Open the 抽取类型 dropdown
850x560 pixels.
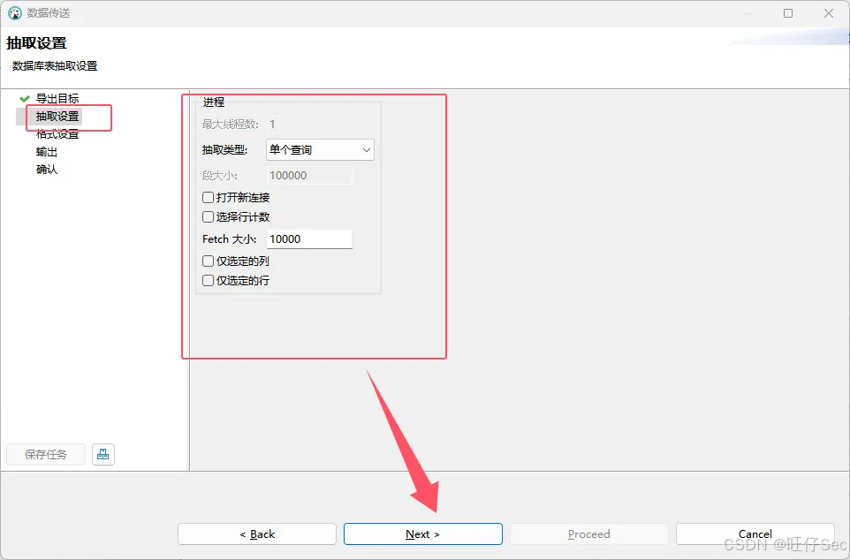pos(320,150)
